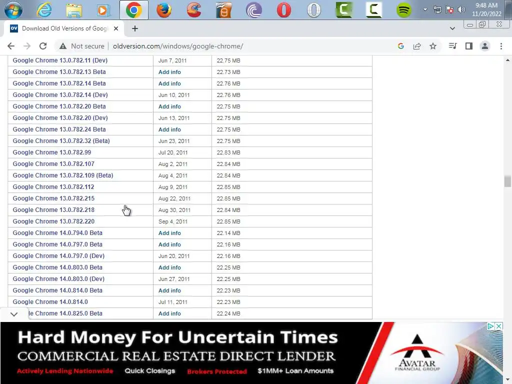The image size is (512, 384).
Task: Open Windows Explorer folder icon in taskbar
Action: pos(74,10)
